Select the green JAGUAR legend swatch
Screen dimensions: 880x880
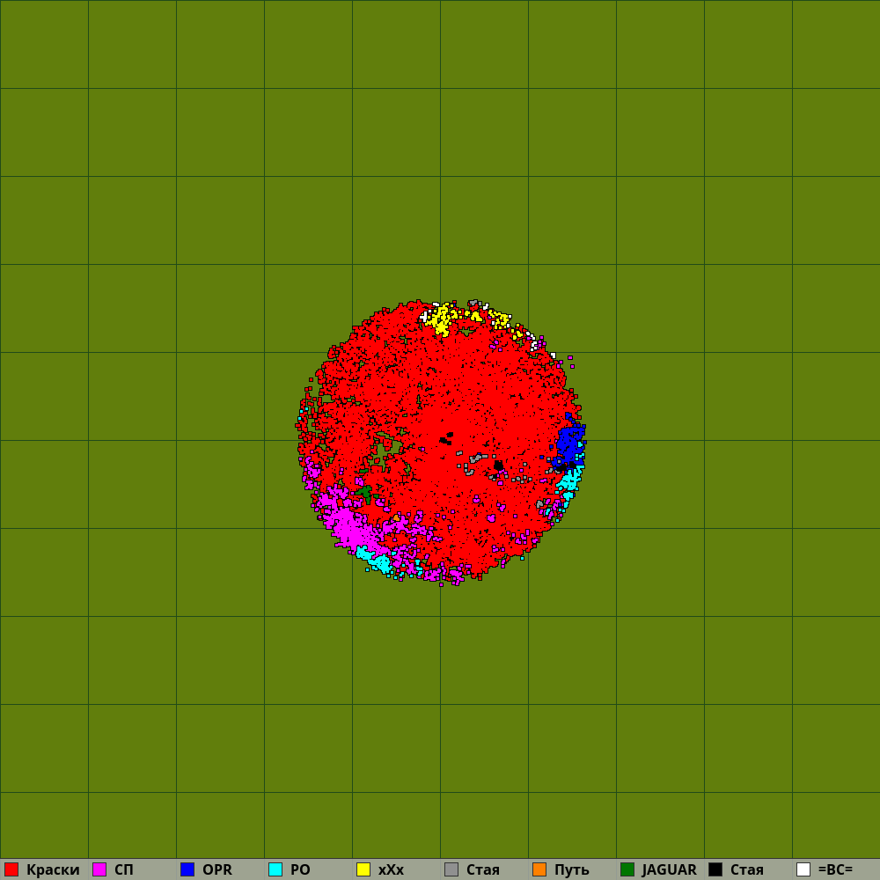coord(627,869)
